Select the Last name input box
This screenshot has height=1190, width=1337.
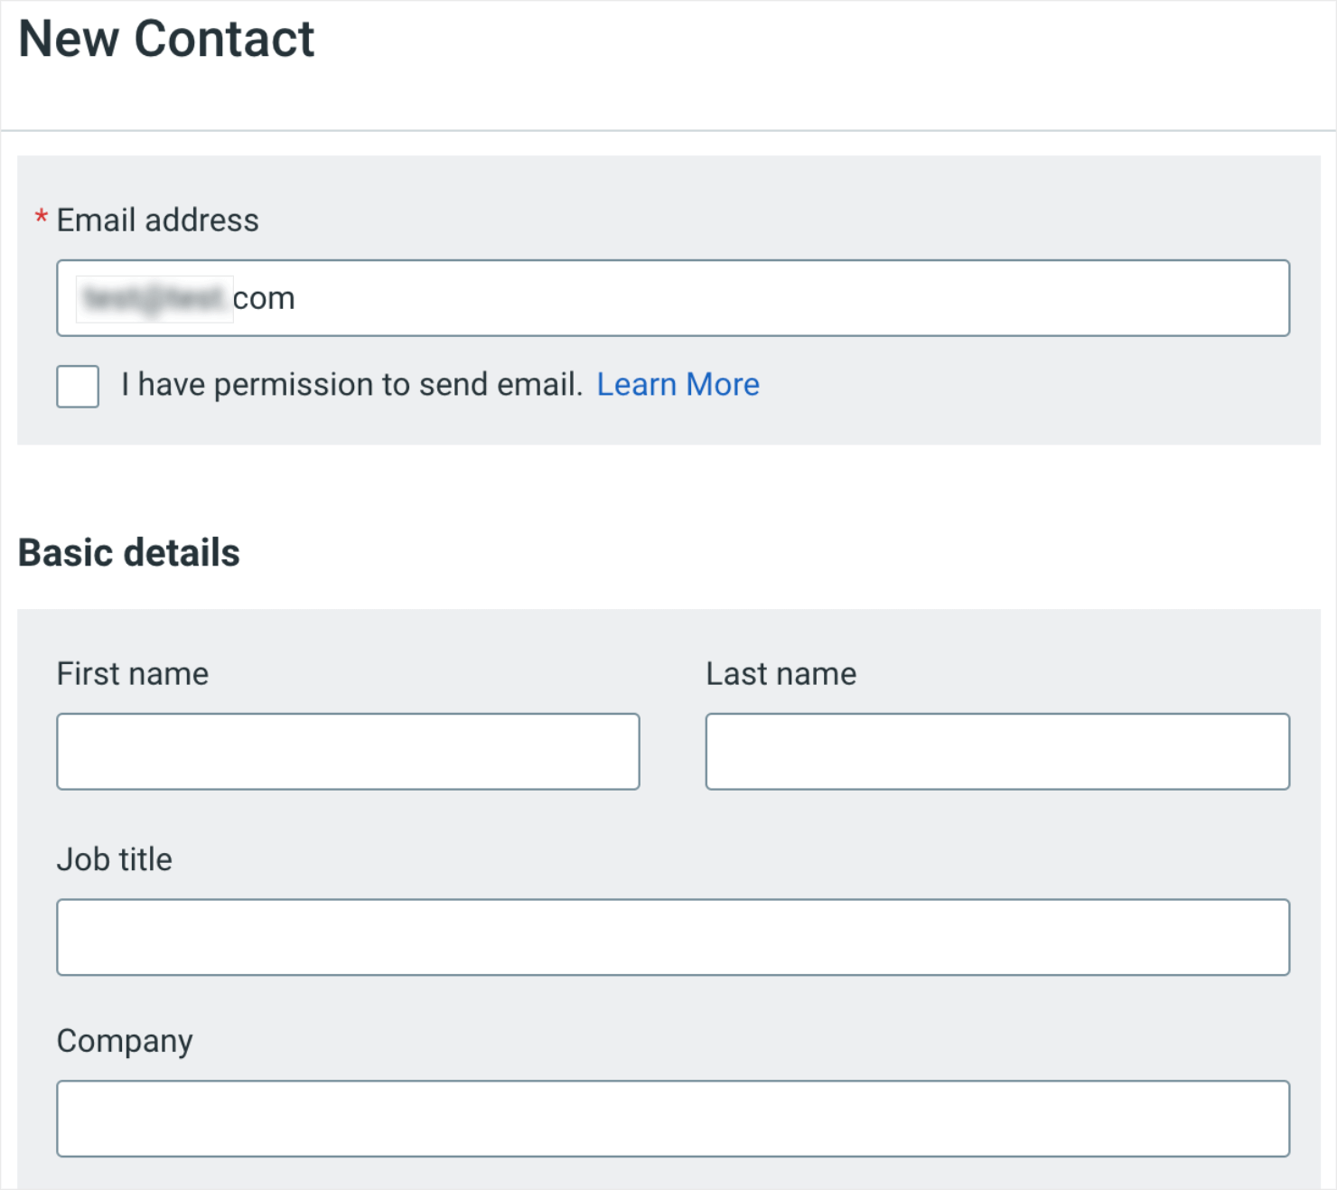(x=996, y=752)
